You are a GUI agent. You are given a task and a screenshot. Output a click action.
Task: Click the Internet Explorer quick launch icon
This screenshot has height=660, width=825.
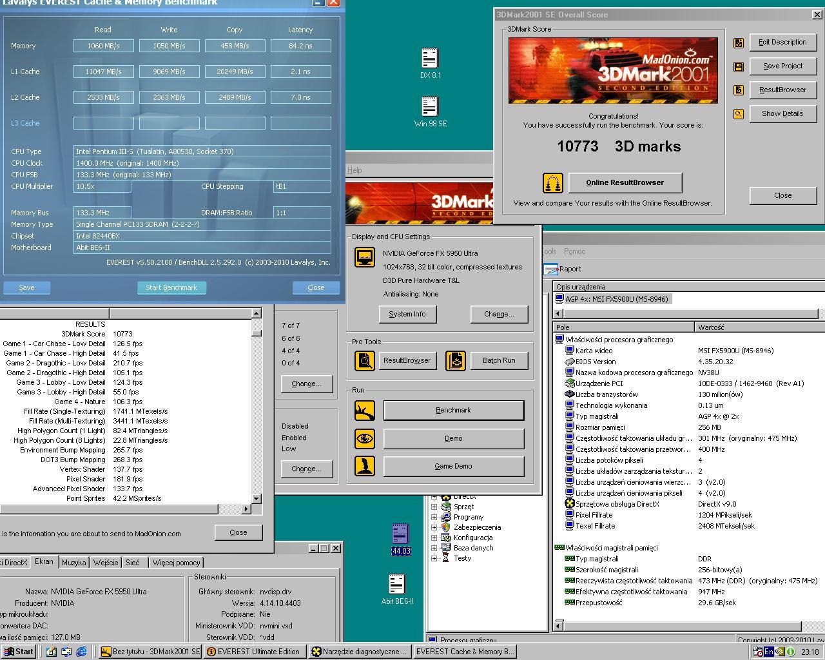click(81, 652)
